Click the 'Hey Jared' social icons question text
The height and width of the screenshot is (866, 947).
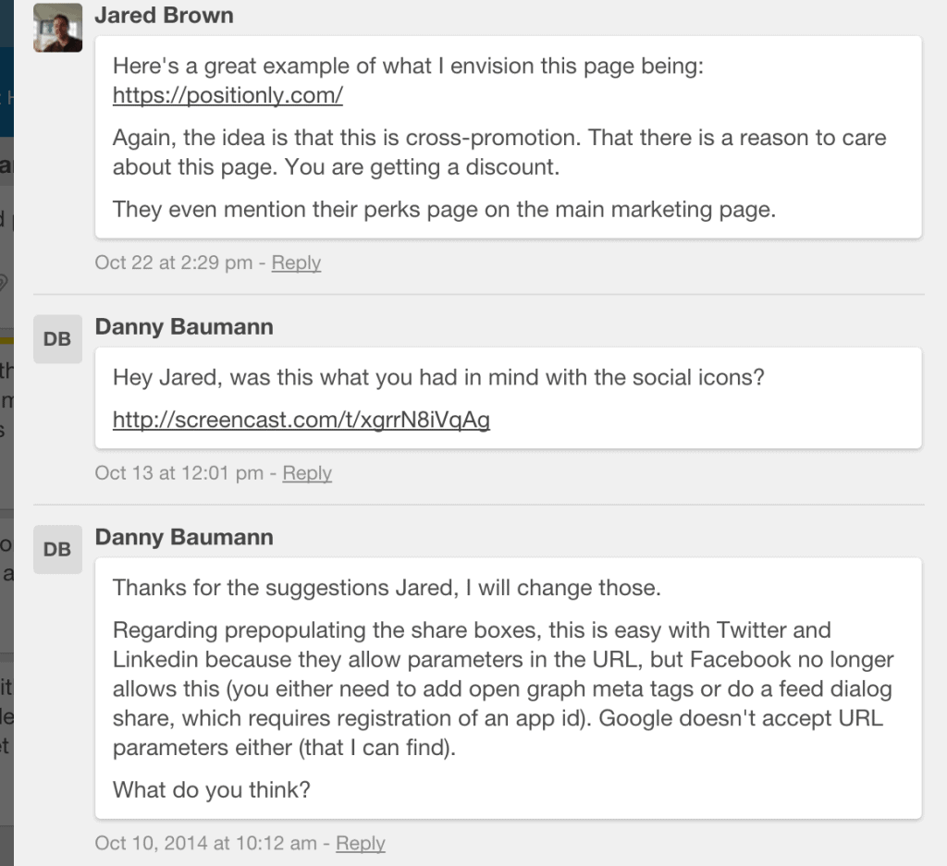439,377
